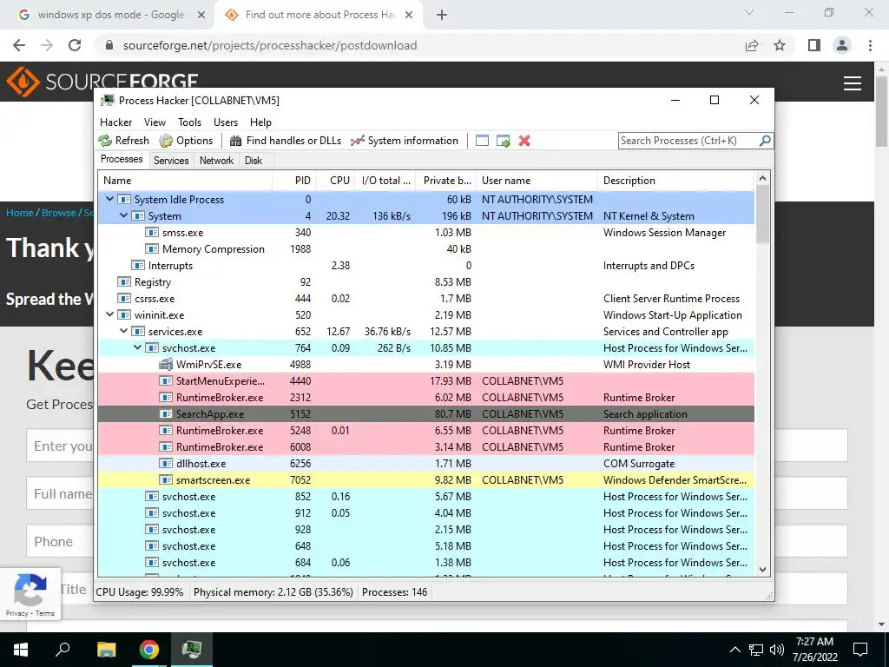Click the dllhost.exe process icon
This screenshot has width=889, height=667.
click(166, 464)
